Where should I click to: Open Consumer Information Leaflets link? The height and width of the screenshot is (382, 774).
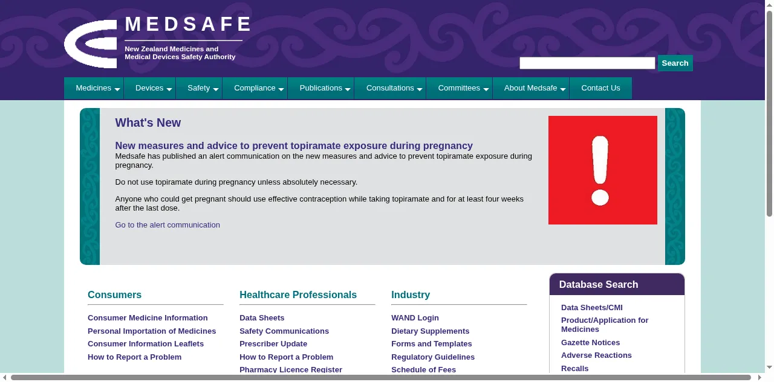(x=146, y=343)
